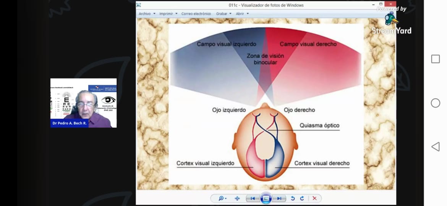Image resolution: width=447 pixels, height=206 pixels.
Task: Click the StreamYard duck logo
Action: 391,19
